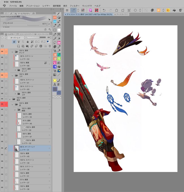
Task: Select the fill bucket tool in the tool palette
Action: 59,67
